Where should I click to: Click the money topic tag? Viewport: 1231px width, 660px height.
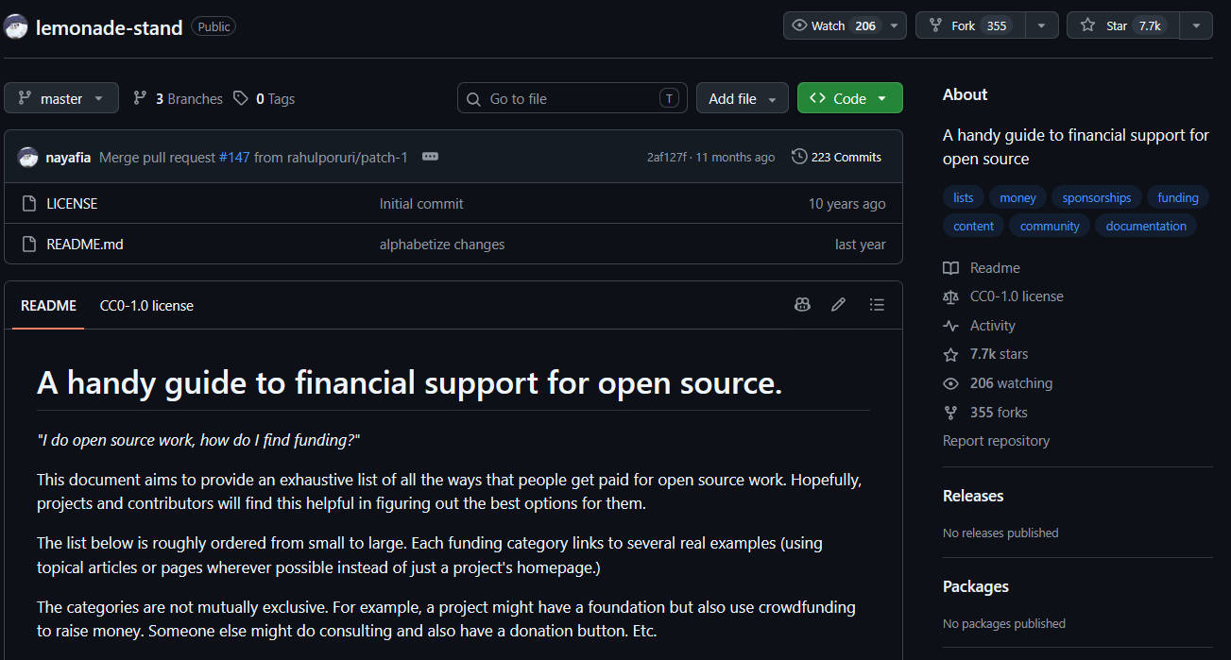pos(1018,197)
